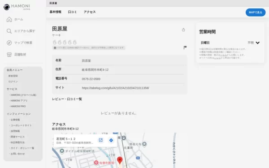Click the address 岐阜県関市本町4-12 in table
The height and width of the screenshot is (168, 269).
[95, 69]
